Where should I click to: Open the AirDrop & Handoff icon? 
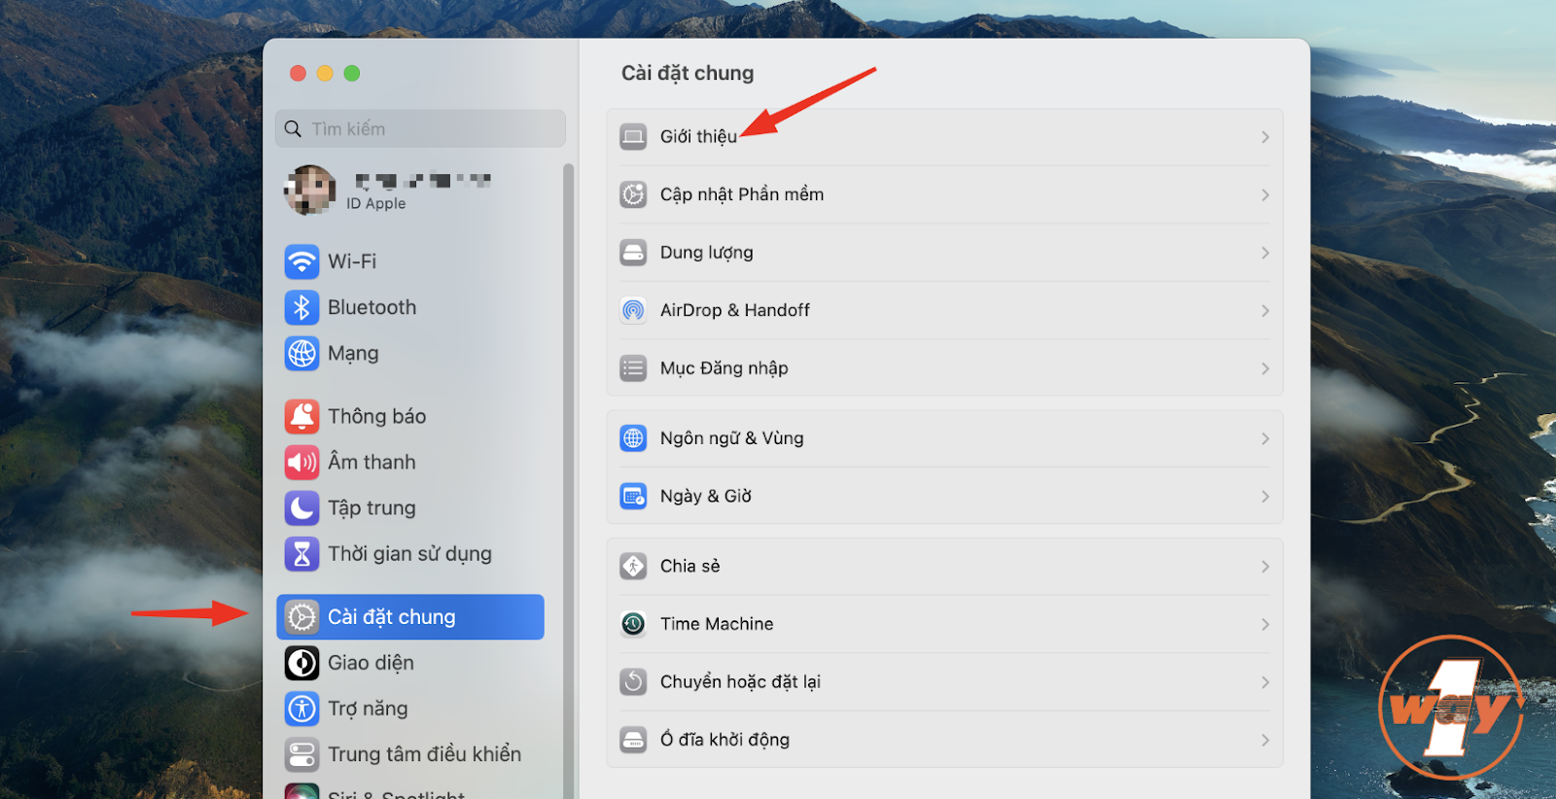633,311
